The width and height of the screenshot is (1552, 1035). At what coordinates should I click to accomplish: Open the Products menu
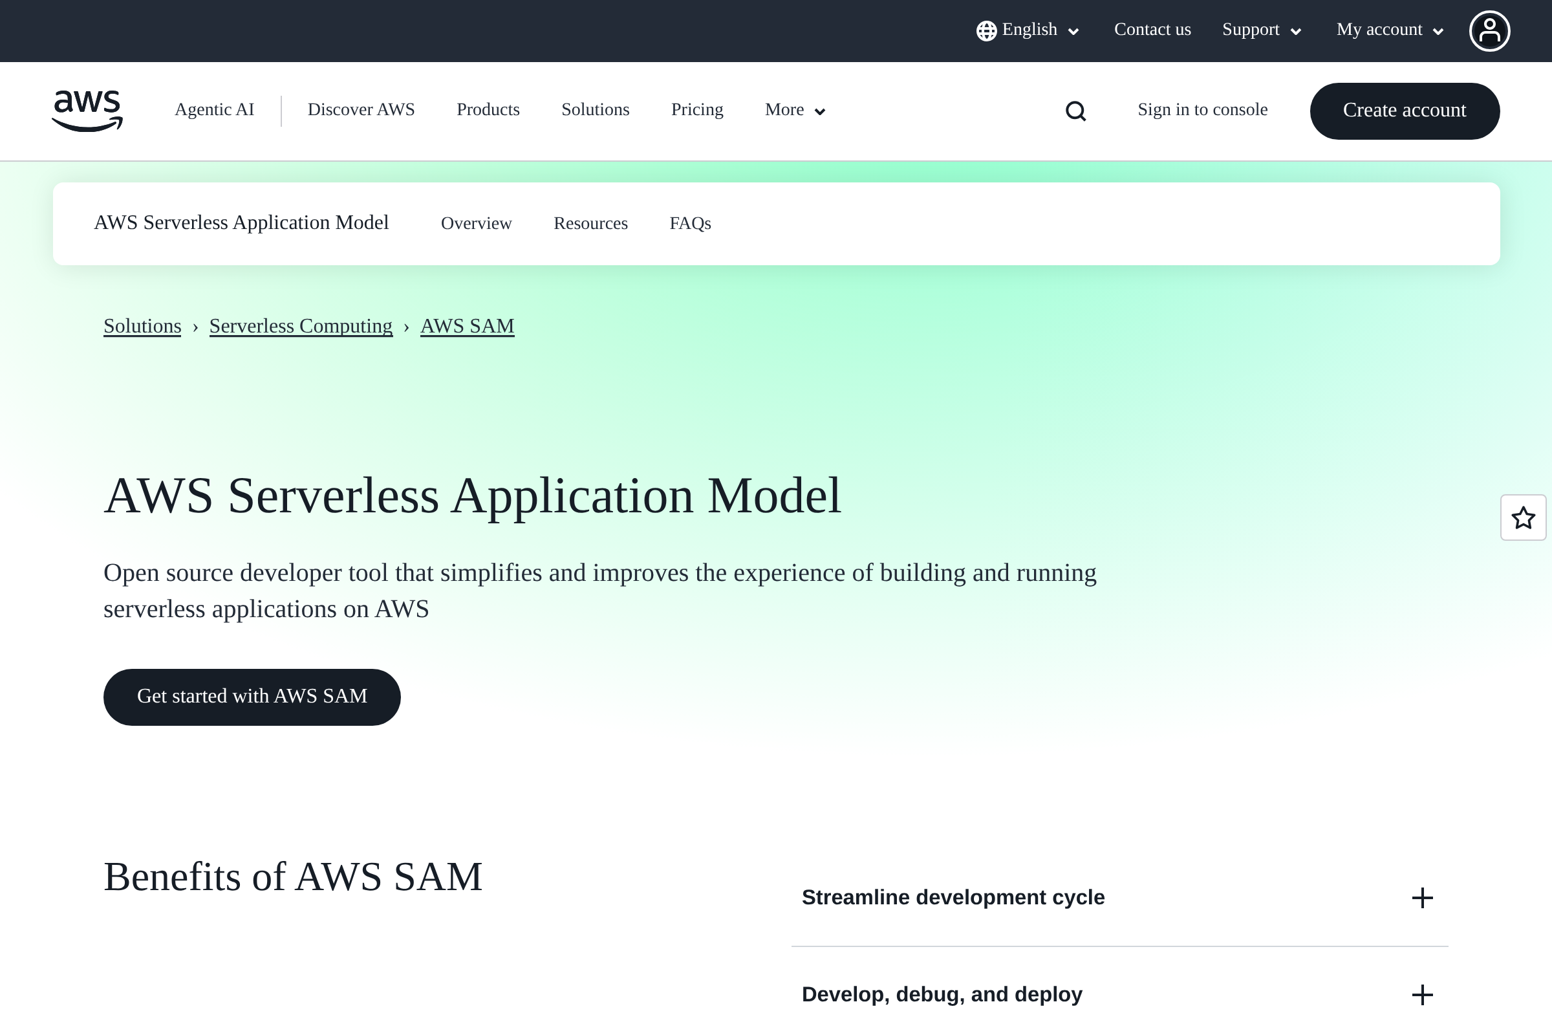click(x=488, y=109)
